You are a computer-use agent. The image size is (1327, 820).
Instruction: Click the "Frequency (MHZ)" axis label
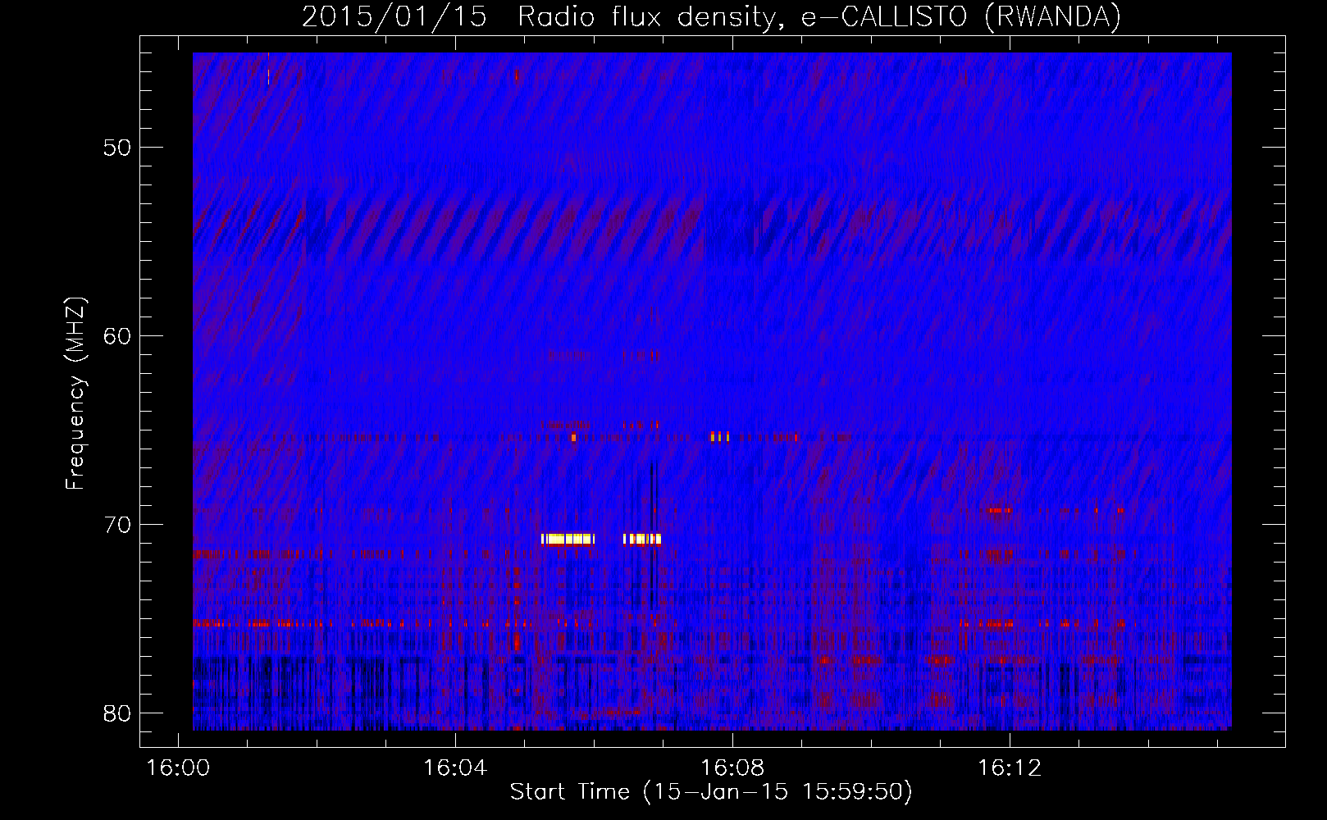click(75, 394)
